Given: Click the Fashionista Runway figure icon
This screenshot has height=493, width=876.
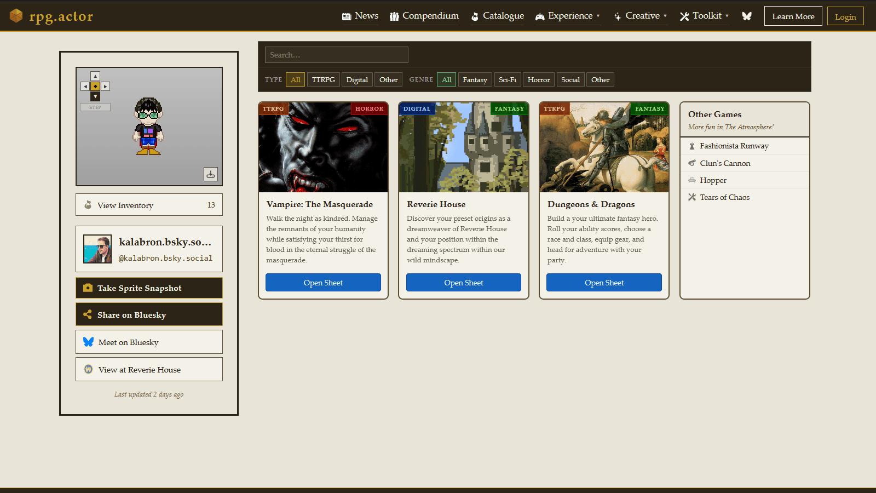Looking at the screenshot, I should (692, 146).
